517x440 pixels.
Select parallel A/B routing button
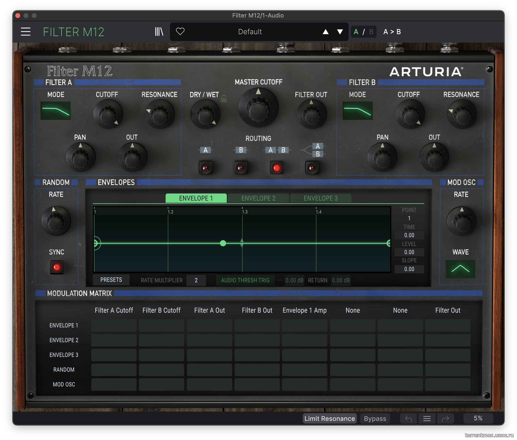pos(312,168)
